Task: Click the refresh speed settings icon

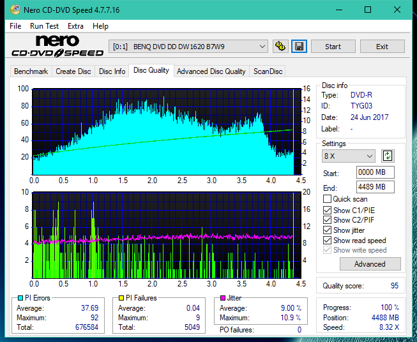Action: 388,156
